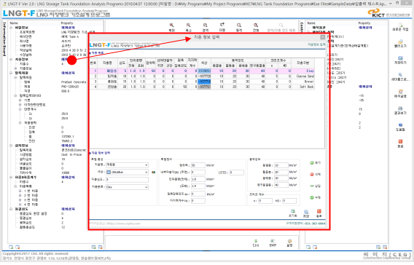Click the New Work (새로운 작업) sidebar icon
The height and width of the screenshot is (265, 414).
(400, 27)
